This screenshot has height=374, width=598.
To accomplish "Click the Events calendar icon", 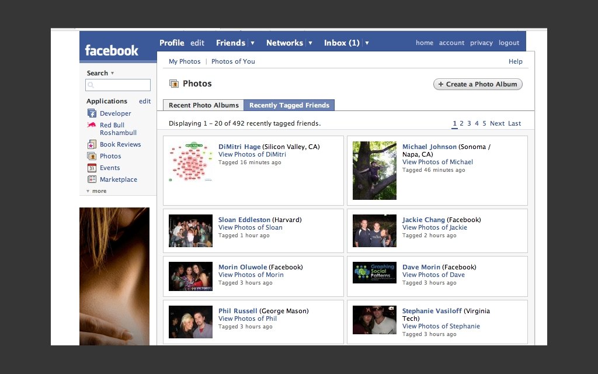I will pos(92,168).
